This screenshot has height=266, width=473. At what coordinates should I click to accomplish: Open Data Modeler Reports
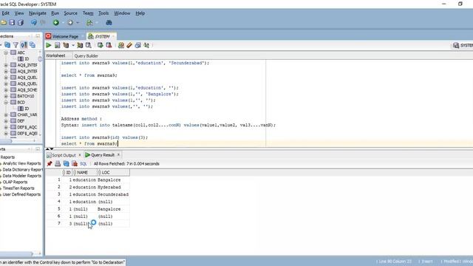pyautogui.click(x=21, y=176)
